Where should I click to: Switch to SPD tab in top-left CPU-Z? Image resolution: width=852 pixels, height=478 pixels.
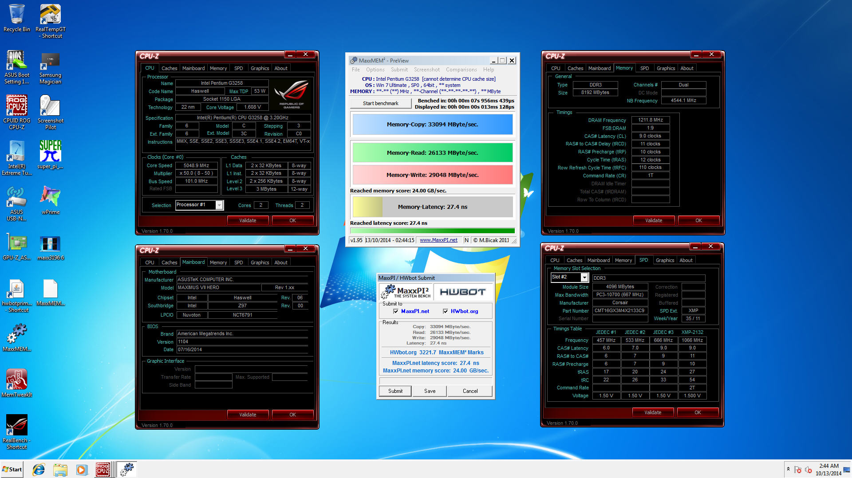click(x=238, y=68)
